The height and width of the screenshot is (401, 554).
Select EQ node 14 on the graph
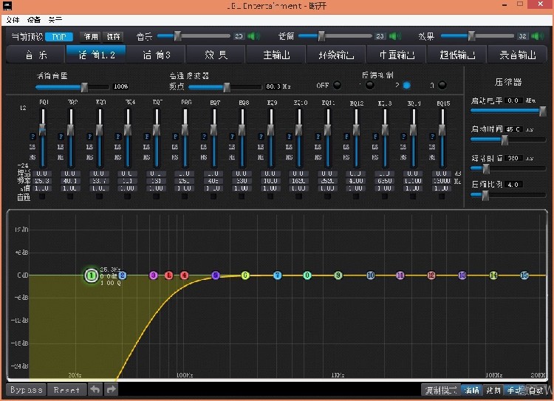click(493, 275)
